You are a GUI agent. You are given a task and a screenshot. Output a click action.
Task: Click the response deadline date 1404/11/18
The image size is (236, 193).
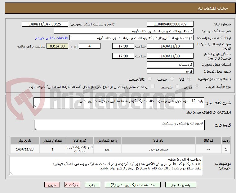coord(170,46)
